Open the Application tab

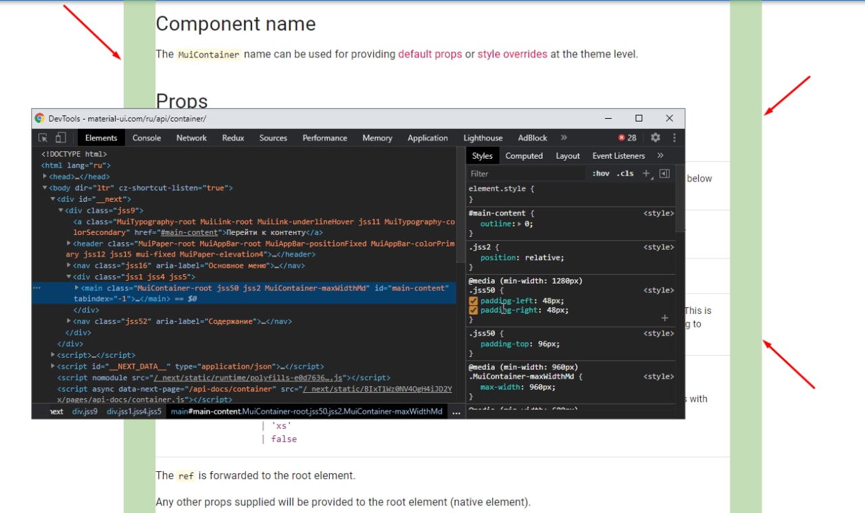click(x=428, y=138)
